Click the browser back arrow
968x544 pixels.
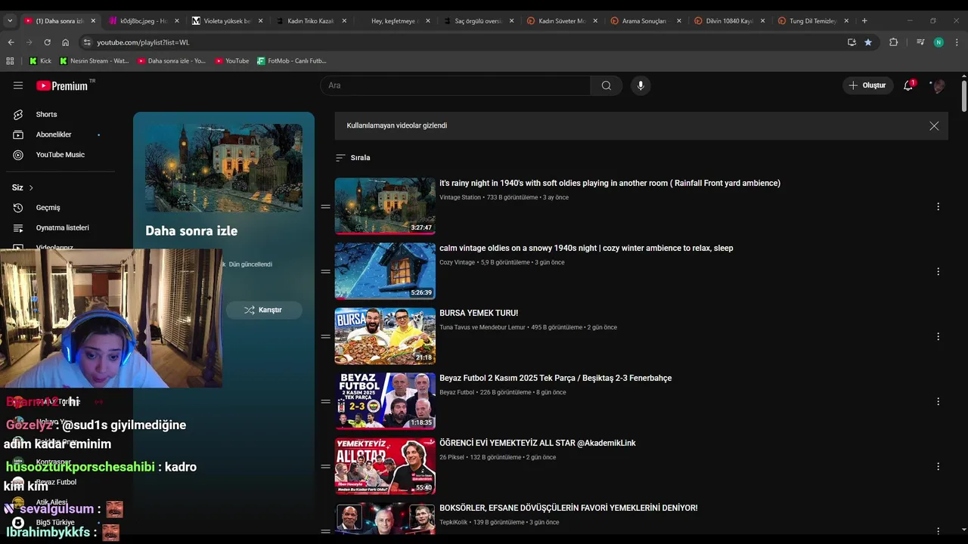pos(11,42)
